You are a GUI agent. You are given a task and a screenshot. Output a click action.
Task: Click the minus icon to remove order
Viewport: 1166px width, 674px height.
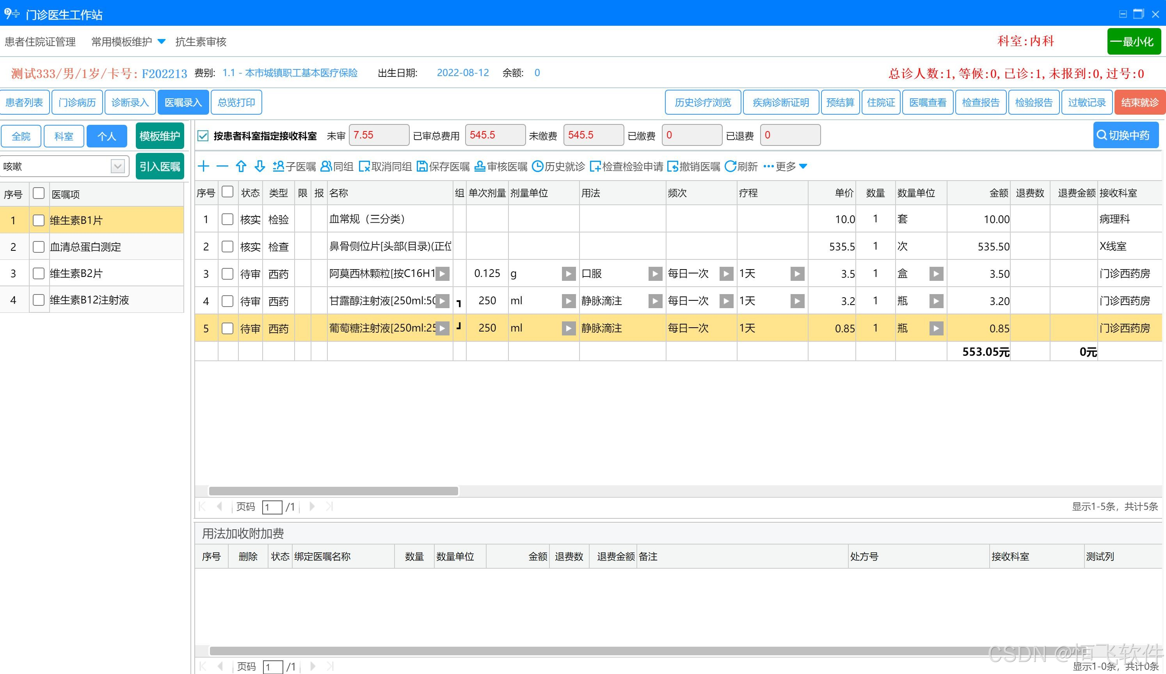tap(222, 166)
